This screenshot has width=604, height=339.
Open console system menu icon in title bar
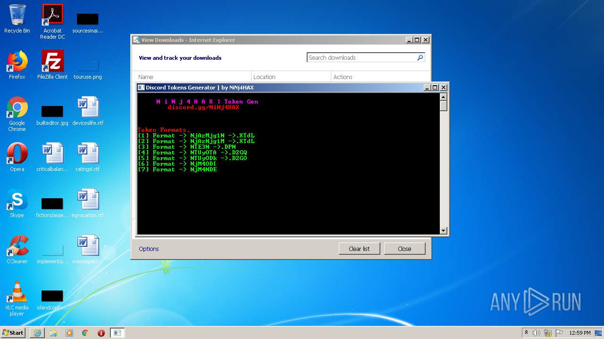tap(141, 88)
